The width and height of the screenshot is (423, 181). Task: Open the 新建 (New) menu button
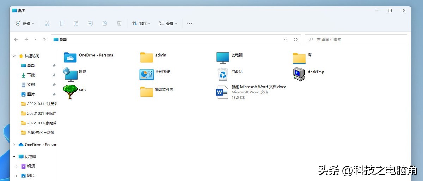25,24
